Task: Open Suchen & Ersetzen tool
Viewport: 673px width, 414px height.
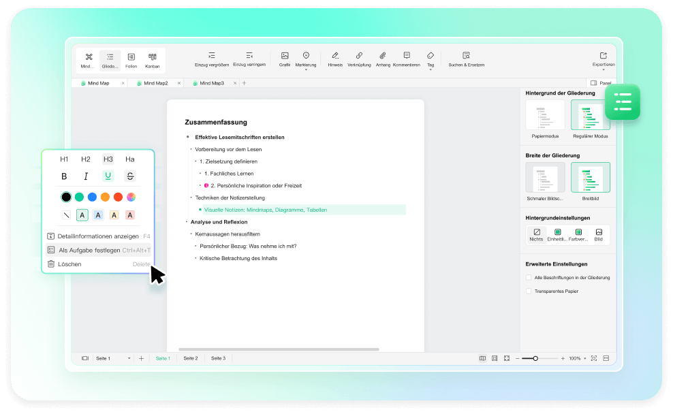Action: [466, 56]
